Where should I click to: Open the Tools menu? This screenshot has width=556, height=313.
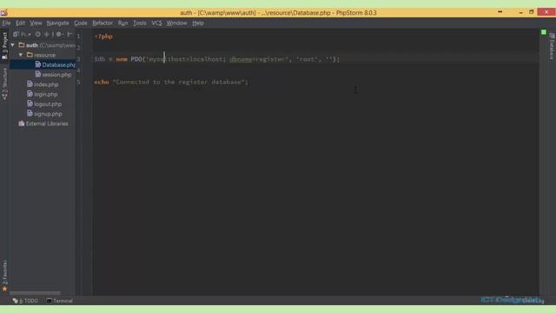click(139, 23)
